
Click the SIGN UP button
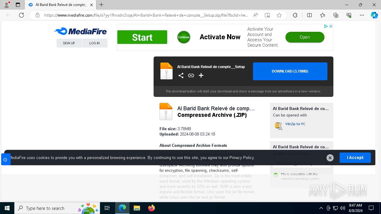click(x=69, y=43)
